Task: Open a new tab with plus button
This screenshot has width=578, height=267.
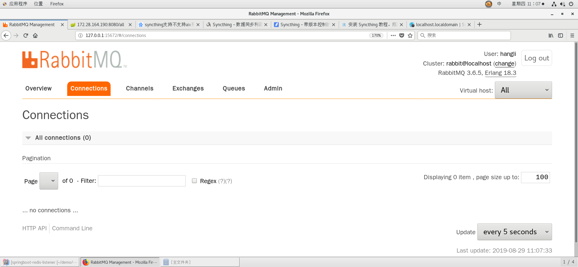Action: click(479, 25)
